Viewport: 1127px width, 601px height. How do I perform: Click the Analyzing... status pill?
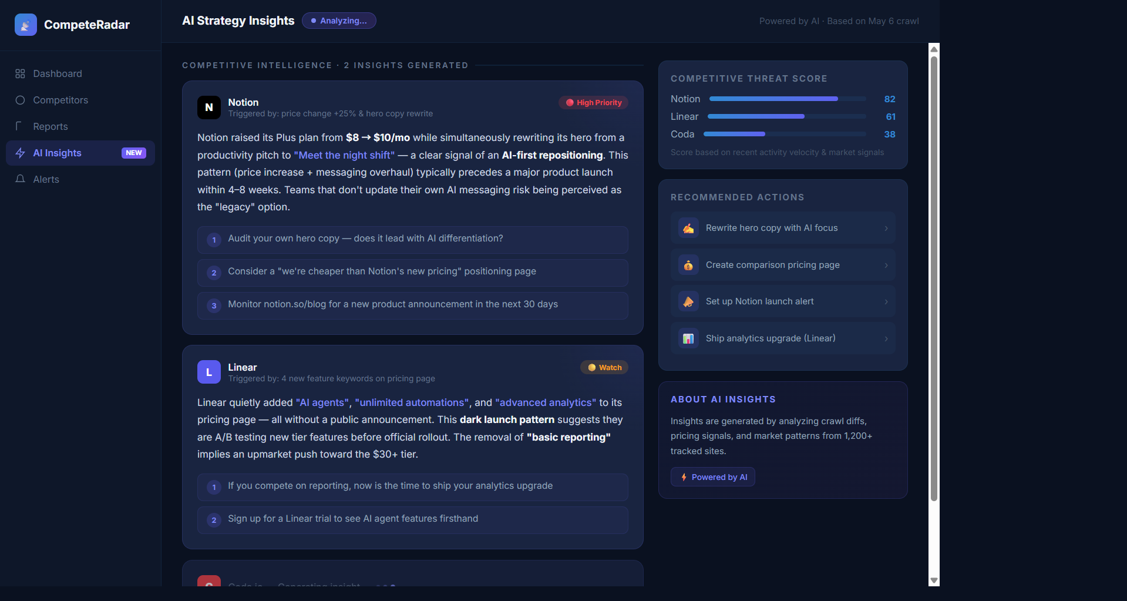[339, 21]
